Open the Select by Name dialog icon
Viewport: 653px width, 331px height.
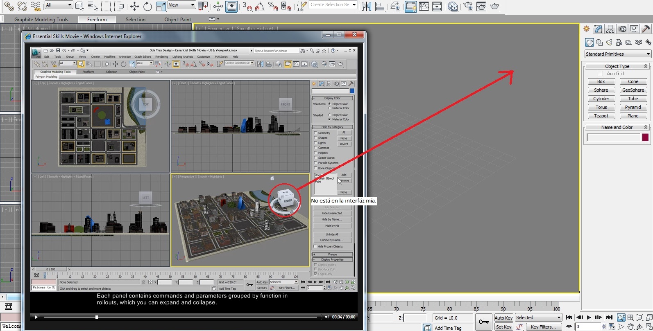coord(93,6)
